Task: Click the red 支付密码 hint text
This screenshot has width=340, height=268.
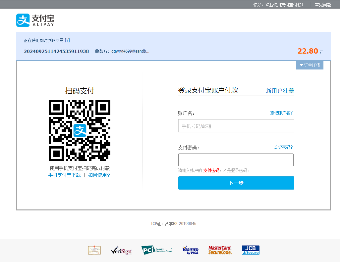Action: pyautogui.click(x=211, y=171)
